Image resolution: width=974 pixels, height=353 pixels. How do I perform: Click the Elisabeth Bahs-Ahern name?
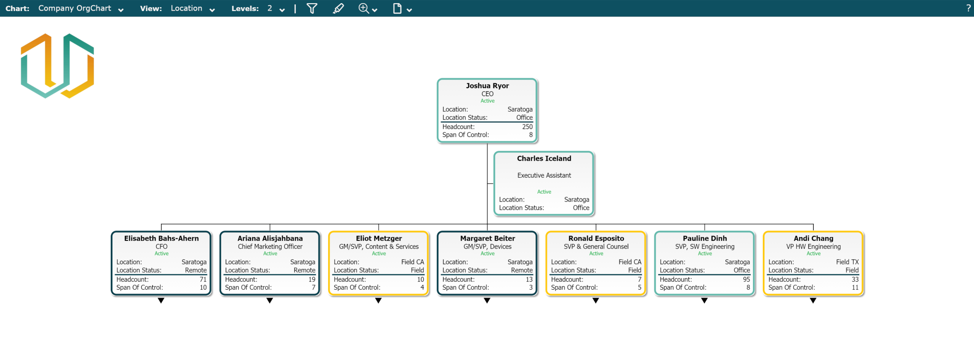point(162,238)
